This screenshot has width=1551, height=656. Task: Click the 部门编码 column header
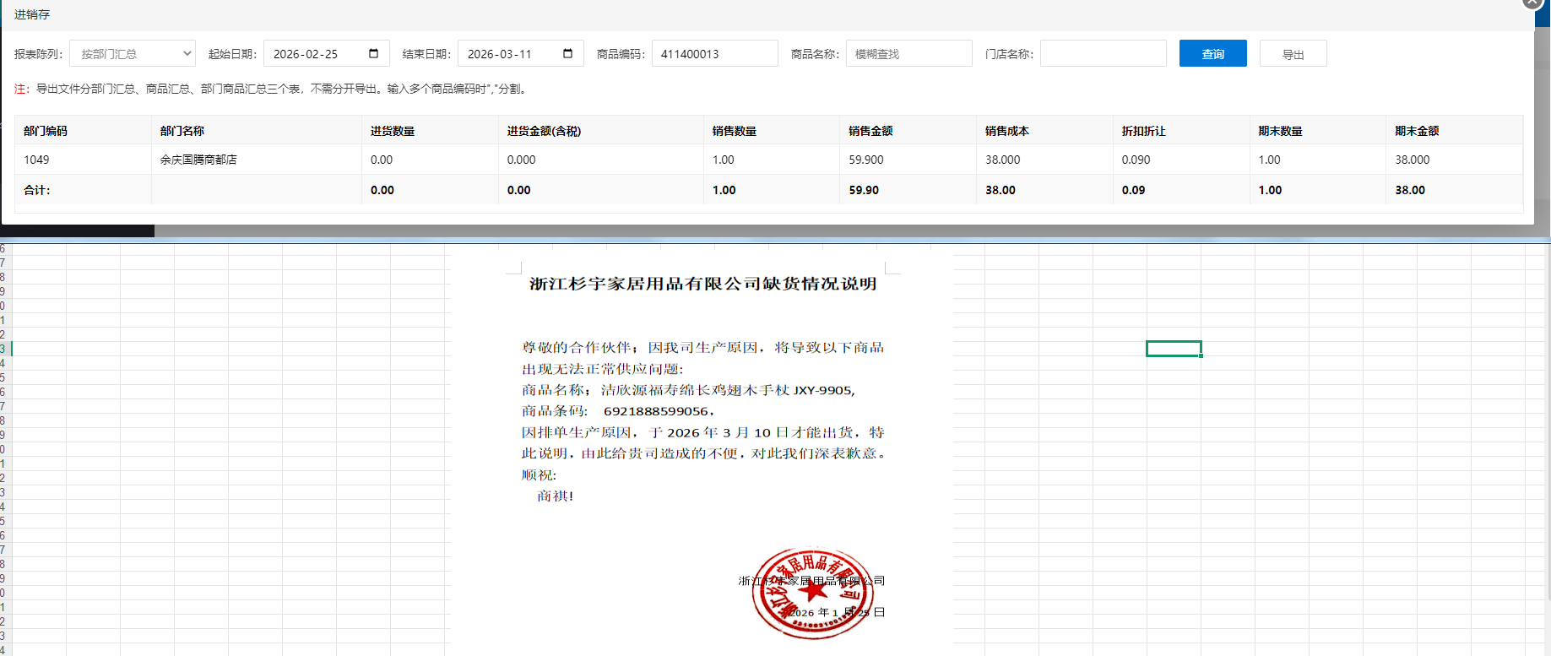(x=46, y=131)
